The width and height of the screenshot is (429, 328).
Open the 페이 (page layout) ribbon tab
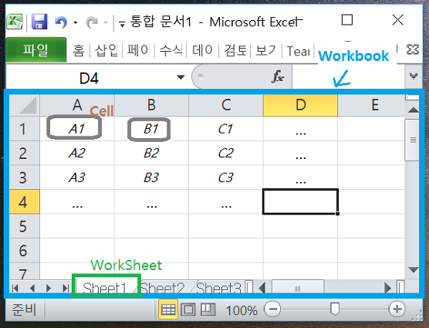138,51
